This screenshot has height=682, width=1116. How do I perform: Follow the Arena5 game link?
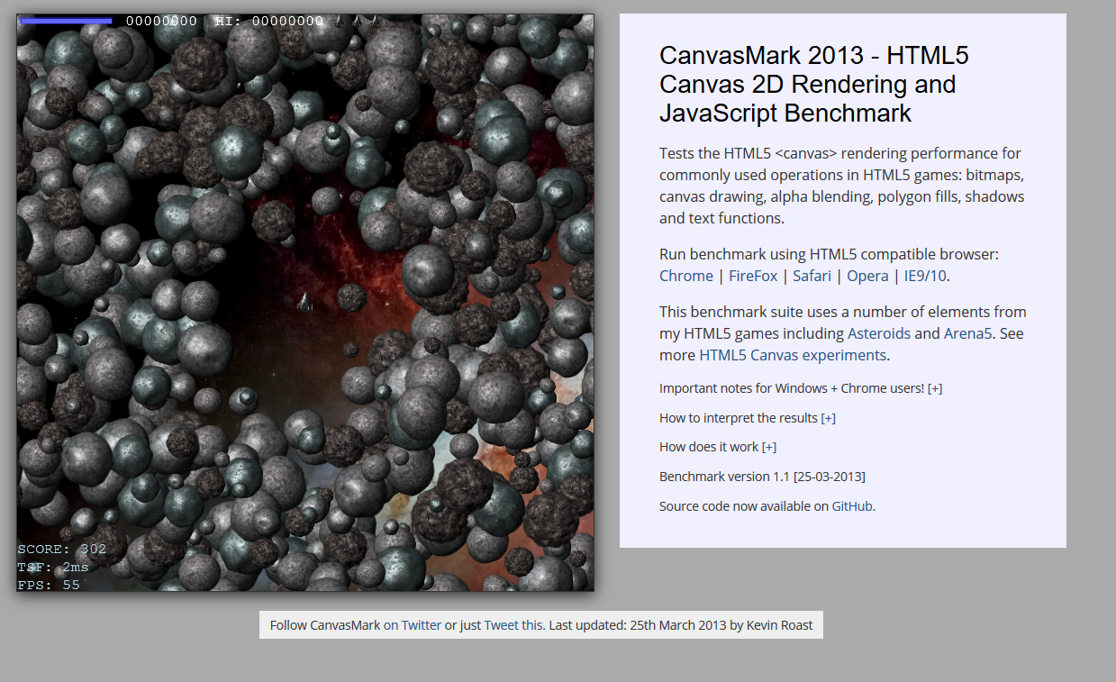(x=968, y=333)
